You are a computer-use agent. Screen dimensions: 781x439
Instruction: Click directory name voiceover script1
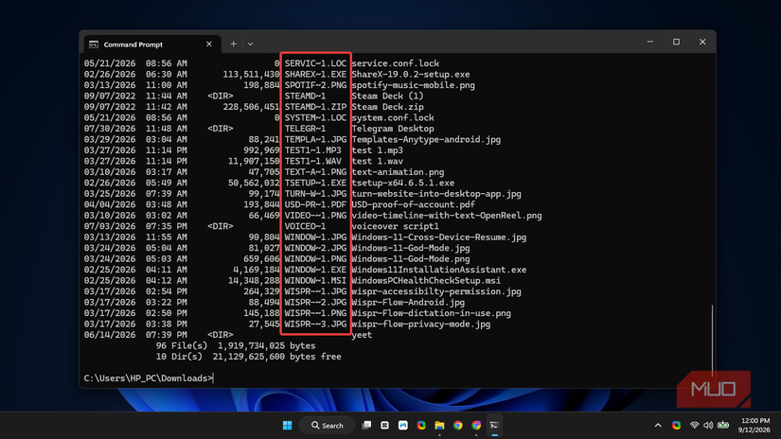coord(396,226)
